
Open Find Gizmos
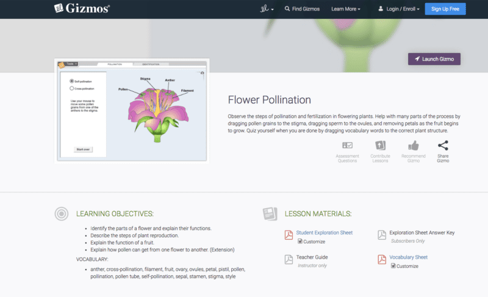click(302, 9)
